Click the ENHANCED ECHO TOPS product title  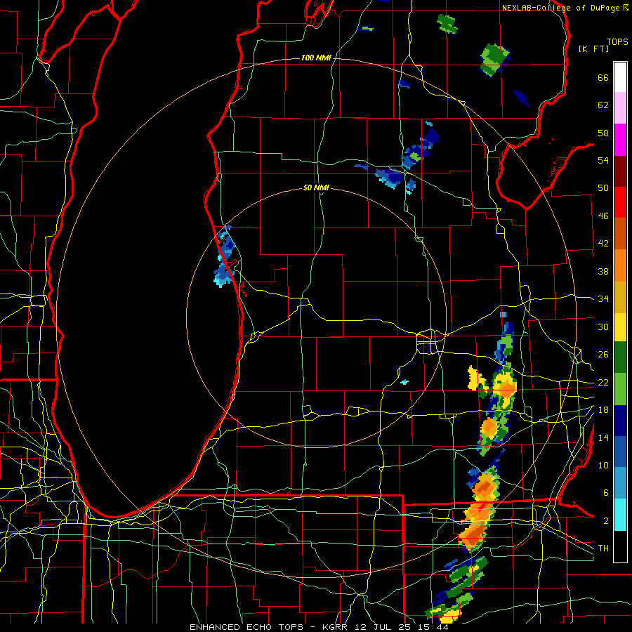[248, 627]
